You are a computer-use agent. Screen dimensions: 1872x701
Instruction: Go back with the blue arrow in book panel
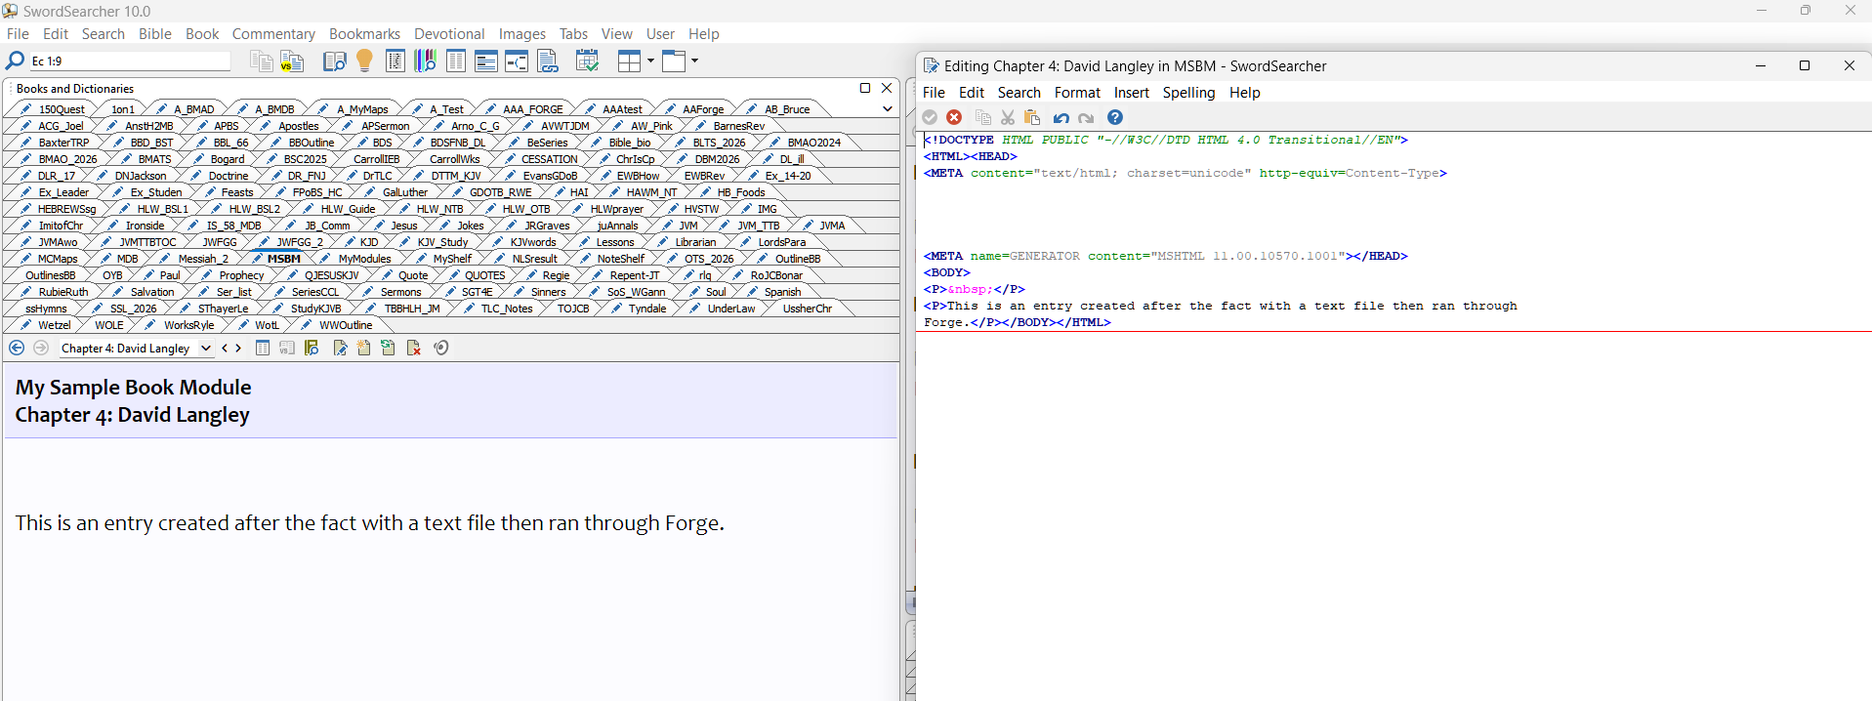pos(17,348)
